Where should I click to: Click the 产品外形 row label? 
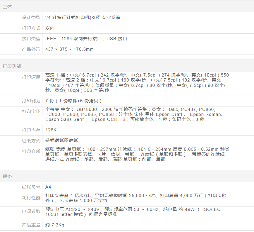[31, 49]
